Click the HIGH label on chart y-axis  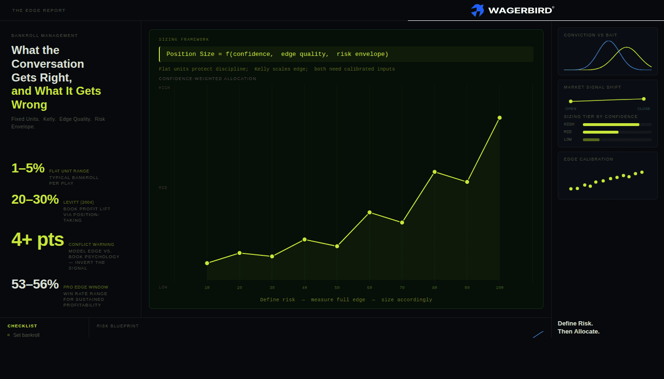164,88
